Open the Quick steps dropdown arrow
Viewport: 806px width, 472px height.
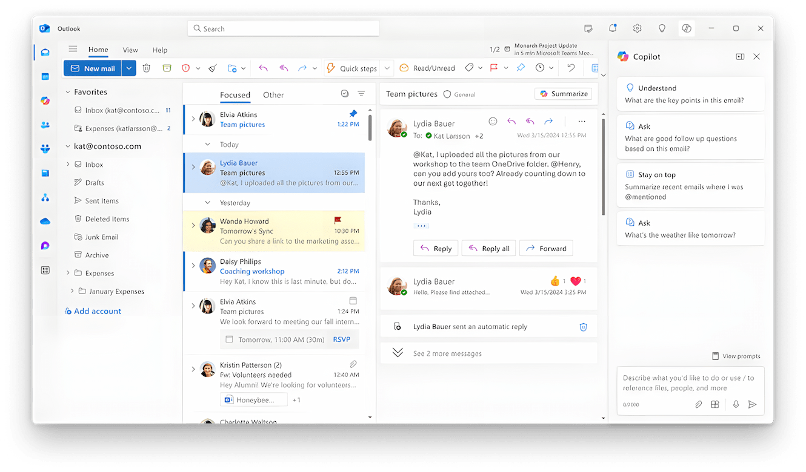[387, 68]
